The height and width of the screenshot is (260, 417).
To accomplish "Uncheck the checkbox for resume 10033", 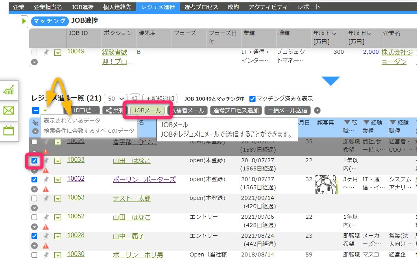I will [x=34, y=161].
